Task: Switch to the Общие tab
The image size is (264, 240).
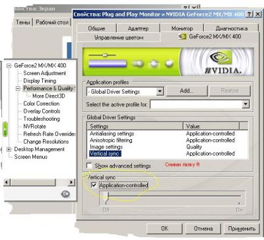Action: (x=96, y=28)
